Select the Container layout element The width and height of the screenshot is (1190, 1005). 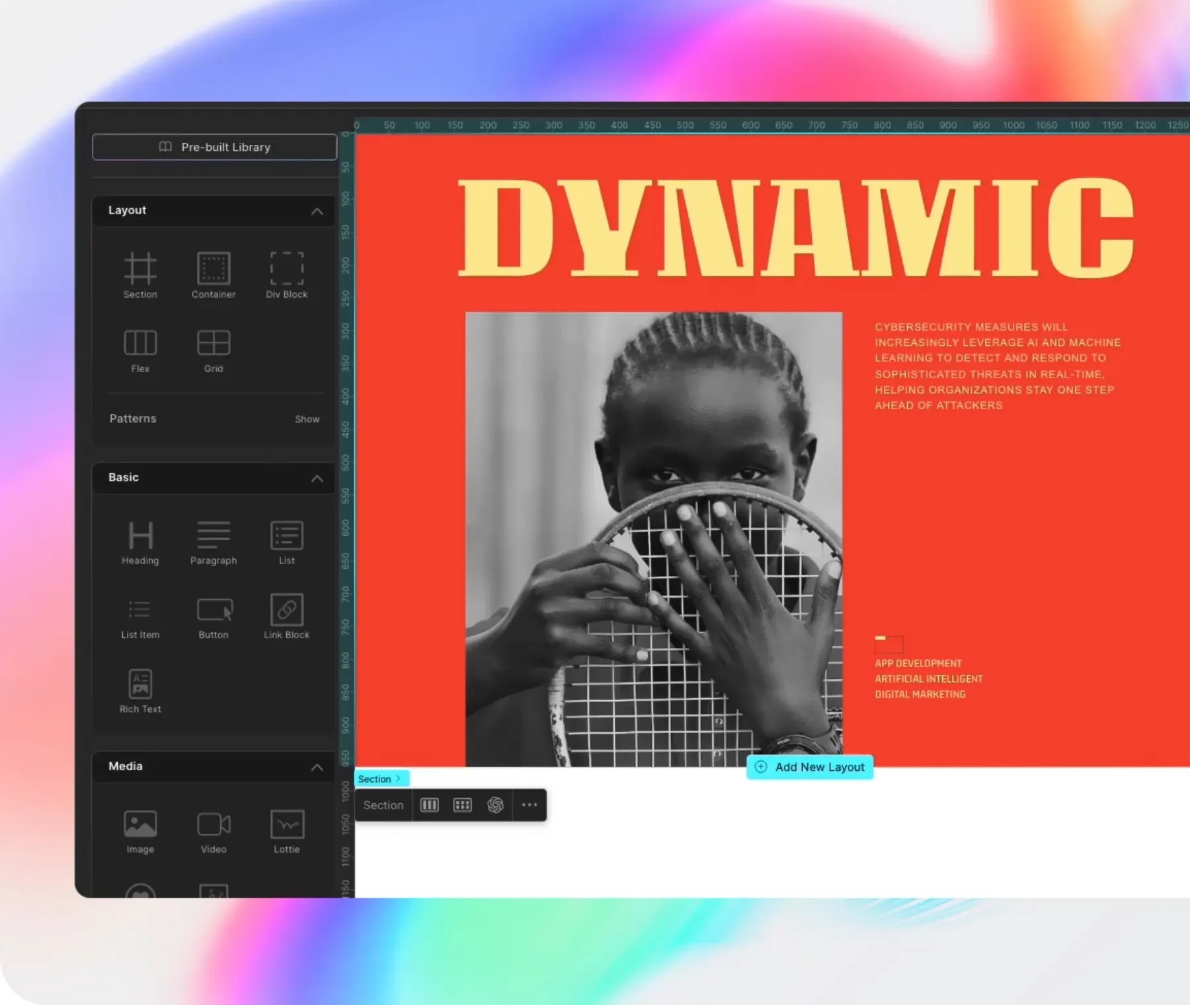tap(214, 275)
